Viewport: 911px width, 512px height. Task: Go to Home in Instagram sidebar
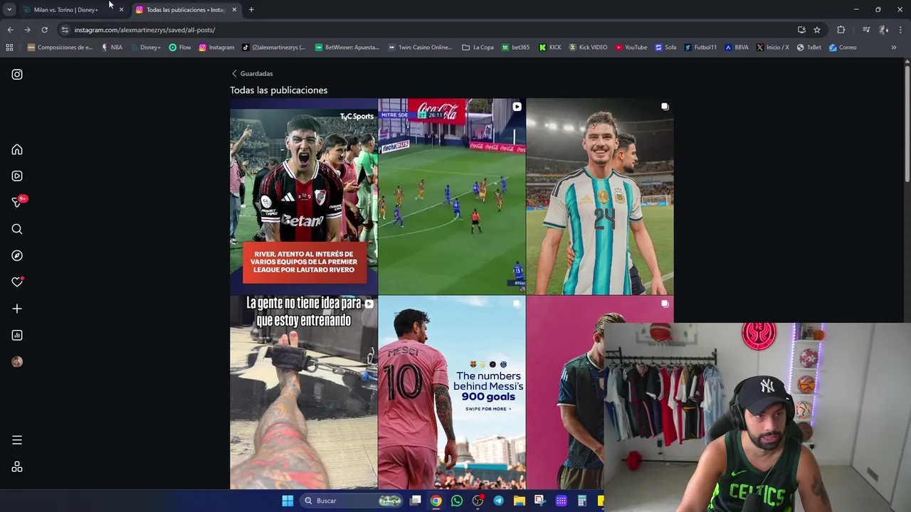point(17,150)
